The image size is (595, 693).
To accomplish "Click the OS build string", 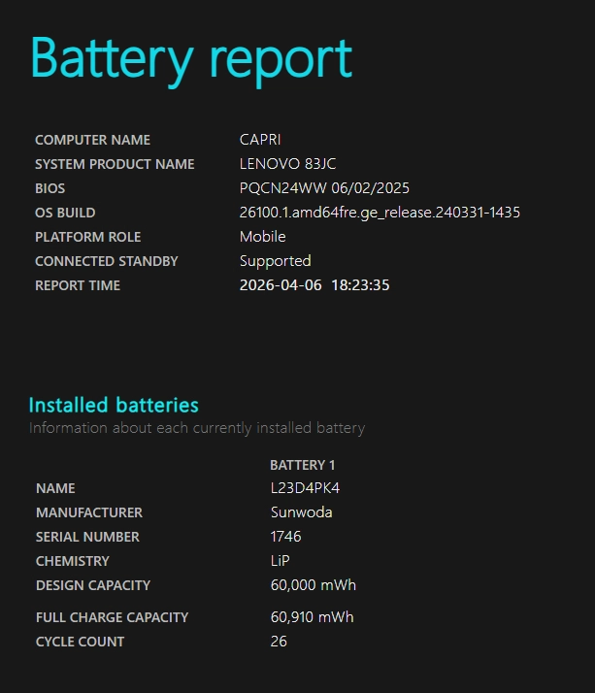I will [380, 213].
